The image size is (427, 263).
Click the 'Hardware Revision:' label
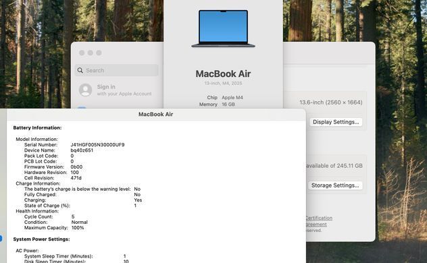[x=45, y=173]
